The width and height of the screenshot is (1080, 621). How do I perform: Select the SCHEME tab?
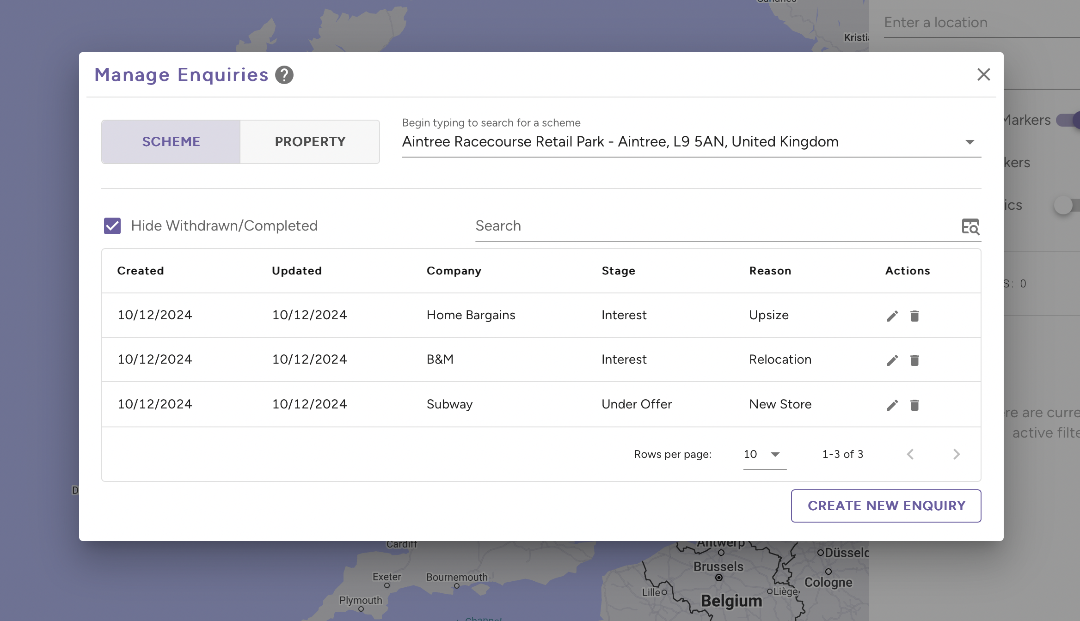(x=171, y=142)
